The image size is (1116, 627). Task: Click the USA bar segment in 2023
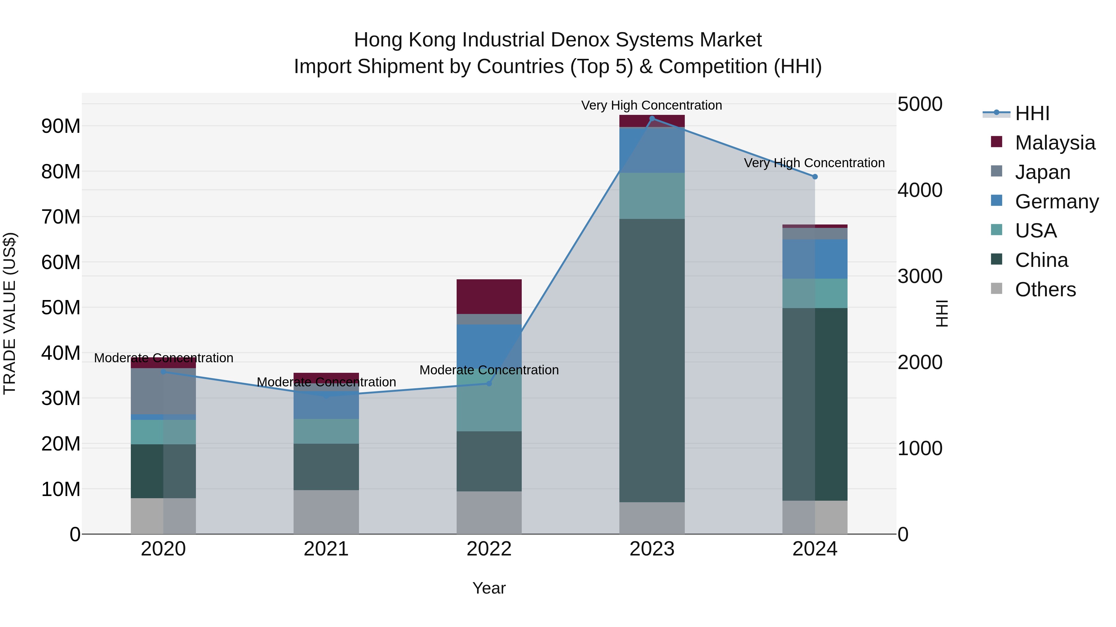tap(652, 196)
